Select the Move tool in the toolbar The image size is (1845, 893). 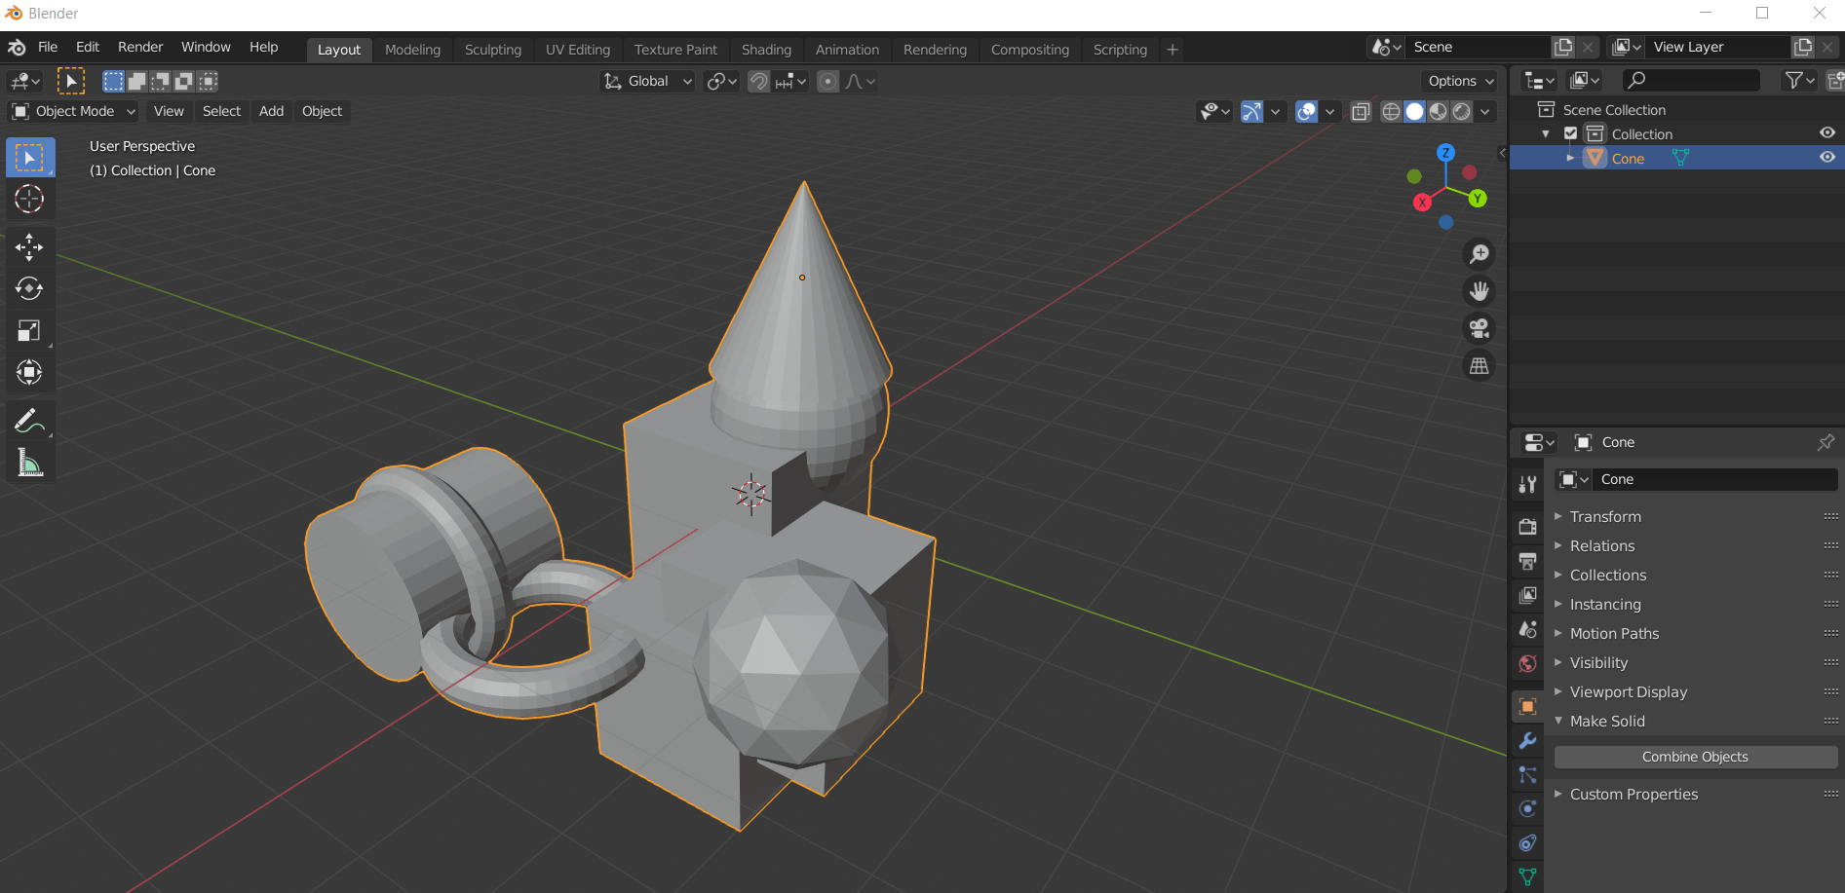(x=29, y=247)
